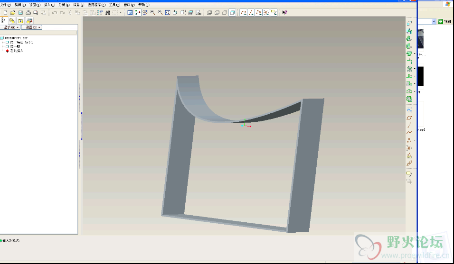
Task: Open the 分析 (Analysis) menu
Action: 64,5
